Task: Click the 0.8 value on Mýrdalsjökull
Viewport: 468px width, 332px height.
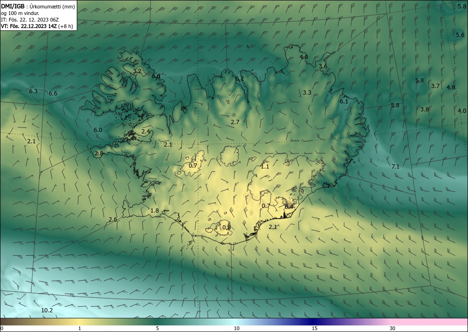Action: [227, 227]
